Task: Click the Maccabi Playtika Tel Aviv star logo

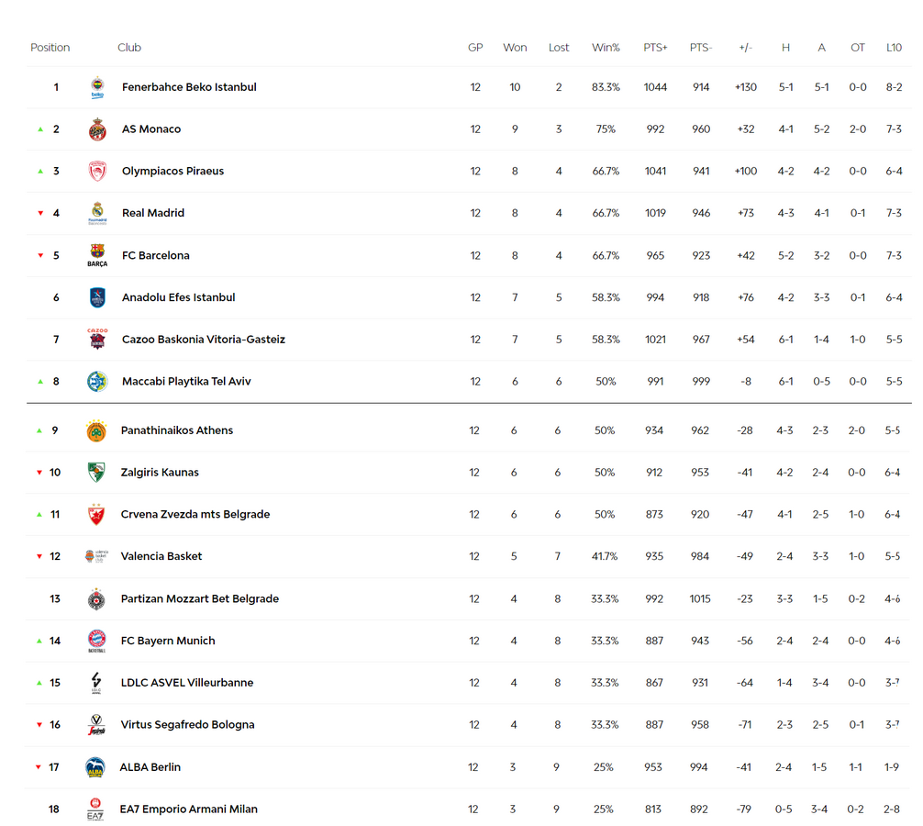Action: pos(97,382)
